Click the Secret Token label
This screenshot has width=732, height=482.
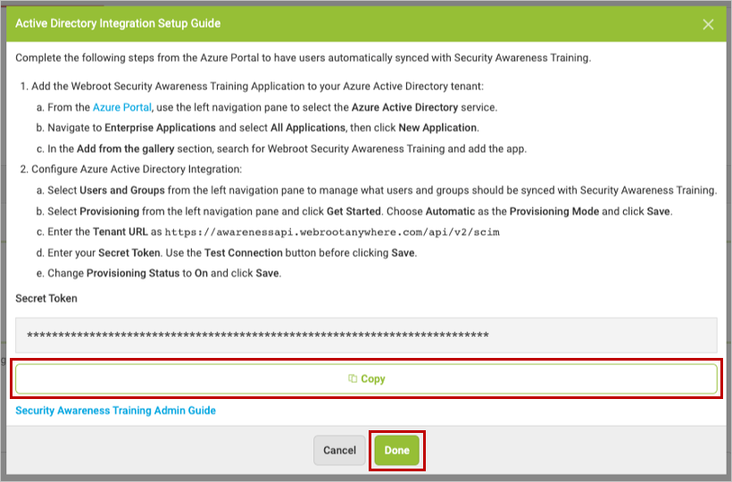(46, 299)
